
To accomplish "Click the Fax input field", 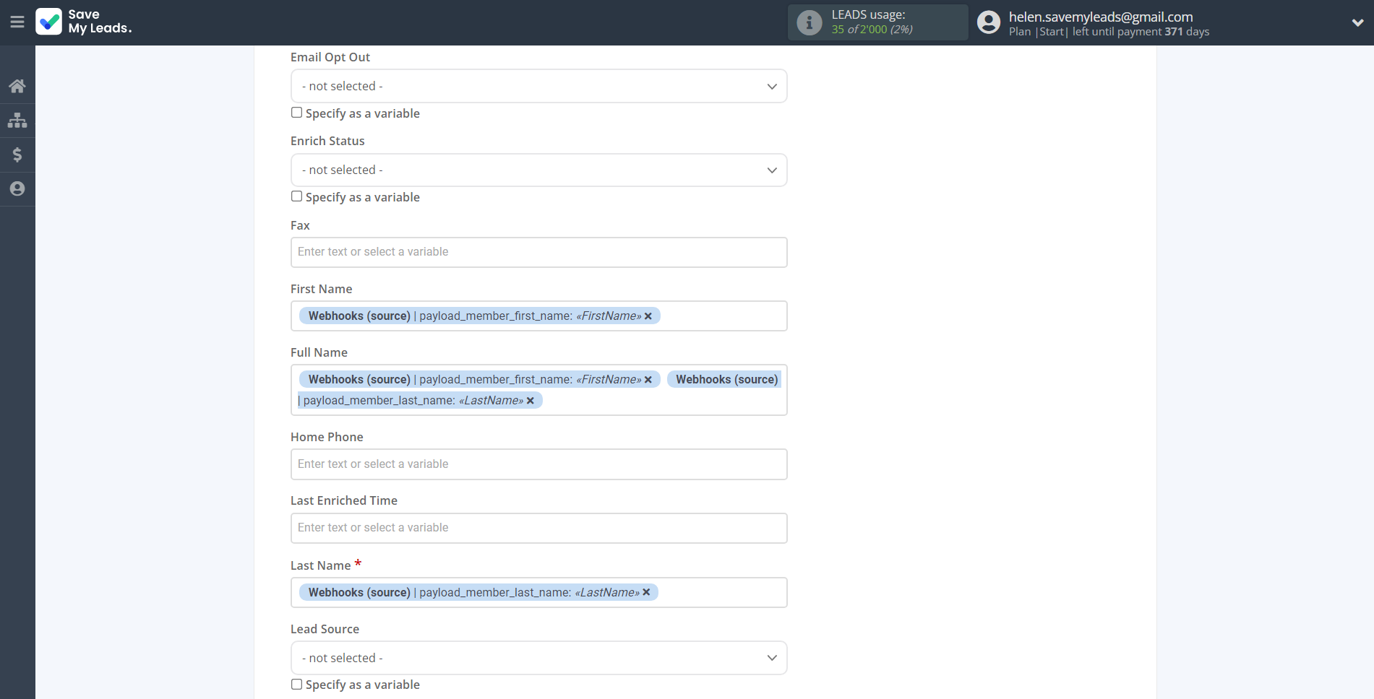I will (538, 252).
